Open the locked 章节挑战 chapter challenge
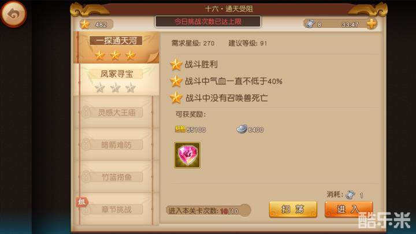 point(116,209)
